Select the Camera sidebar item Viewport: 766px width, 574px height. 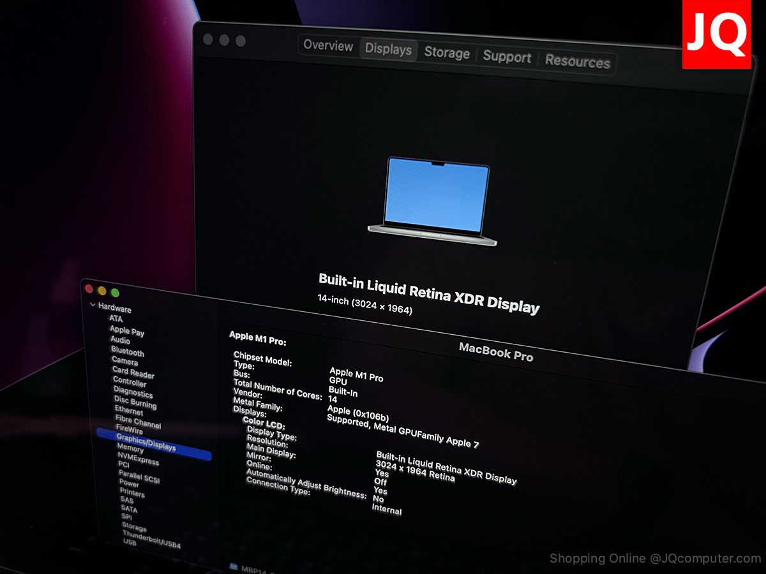124,361
